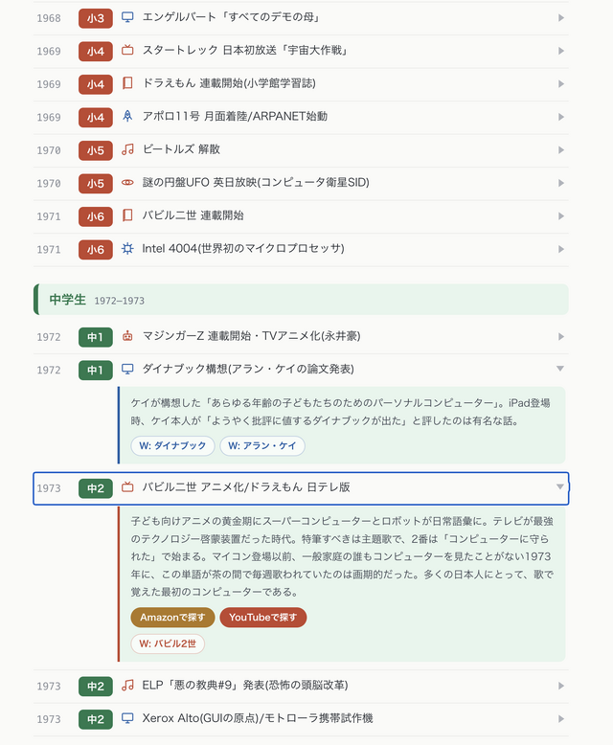Click 小4 badge on ドラえもん 連載開始 row
This screenshot has width=613, height=745.
(96, 84)
